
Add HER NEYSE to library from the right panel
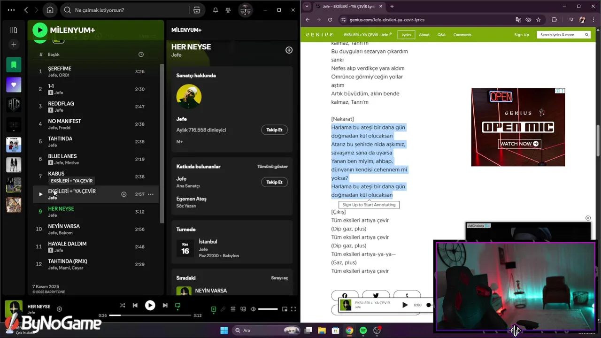[x=289, y=50]
